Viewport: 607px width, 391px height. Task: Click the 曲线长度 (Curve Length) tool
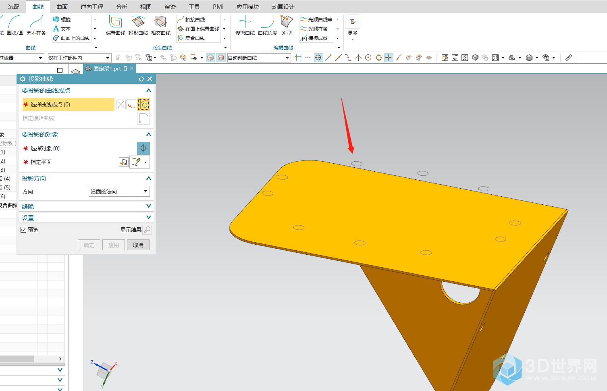[268, 25]
